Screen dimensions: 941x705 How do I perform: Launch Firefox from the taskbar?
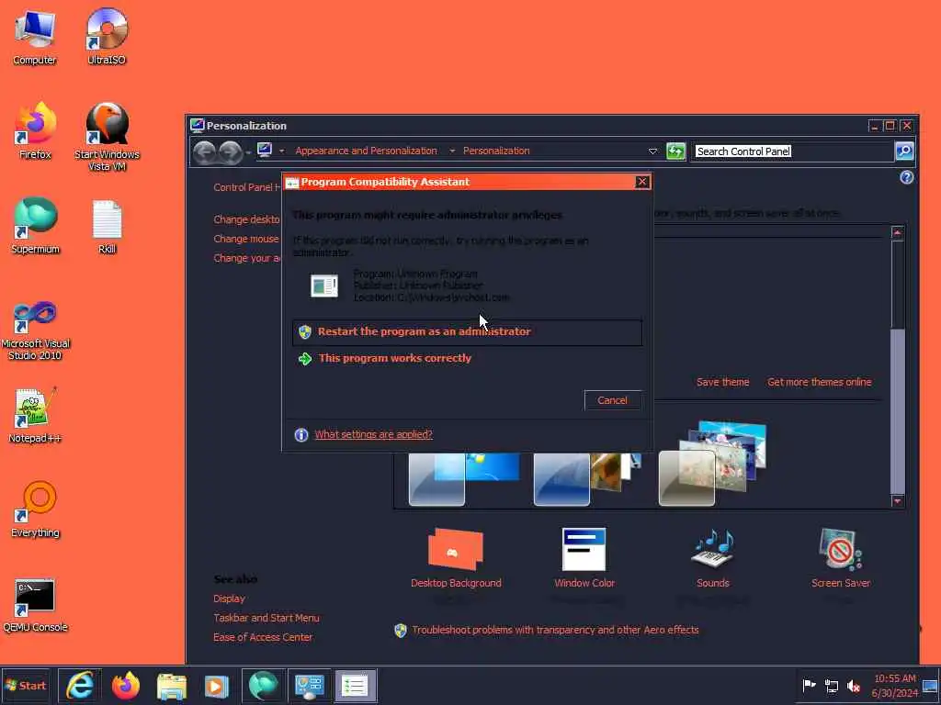coord(125,686)
